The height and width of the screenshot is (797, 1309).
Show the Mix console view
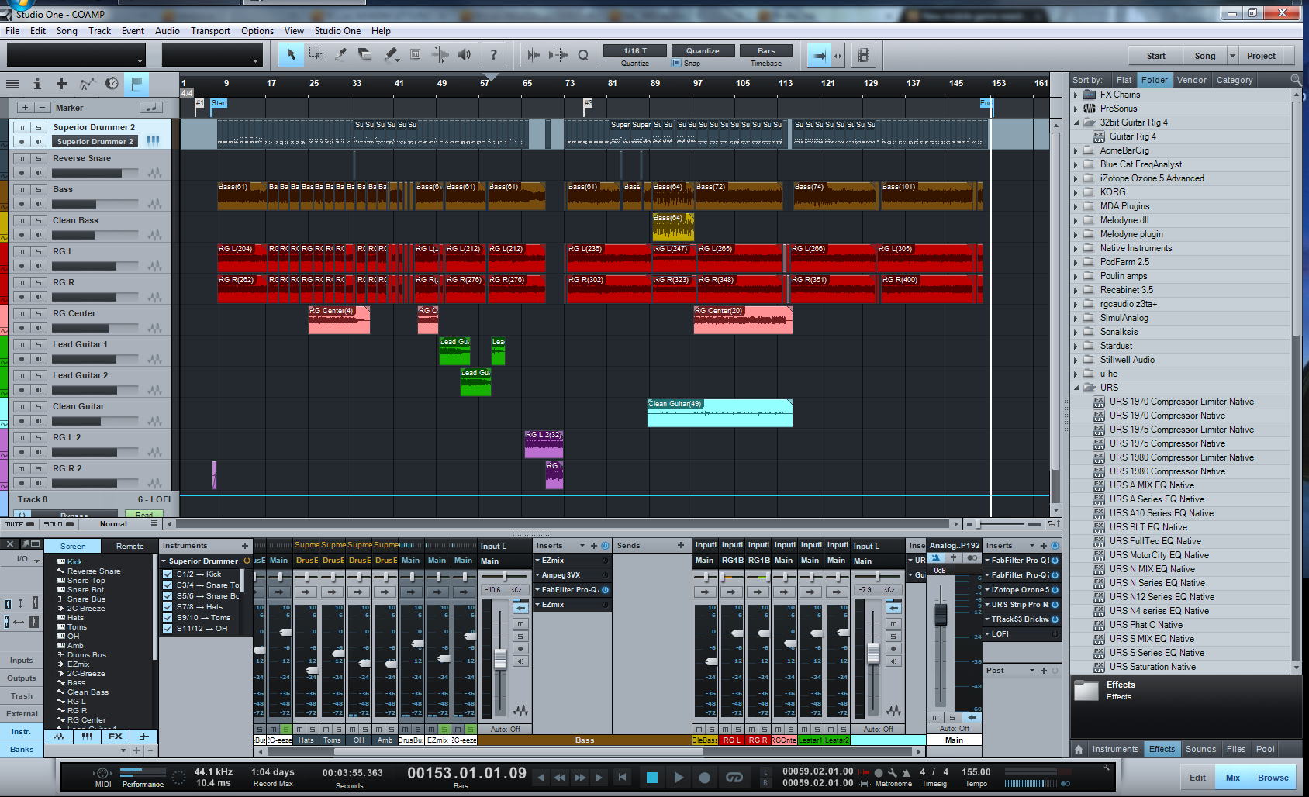(x=1232, y=778)
